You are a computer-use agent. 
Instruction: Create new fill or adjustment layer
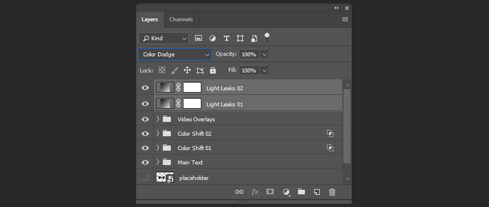point(286,192)
